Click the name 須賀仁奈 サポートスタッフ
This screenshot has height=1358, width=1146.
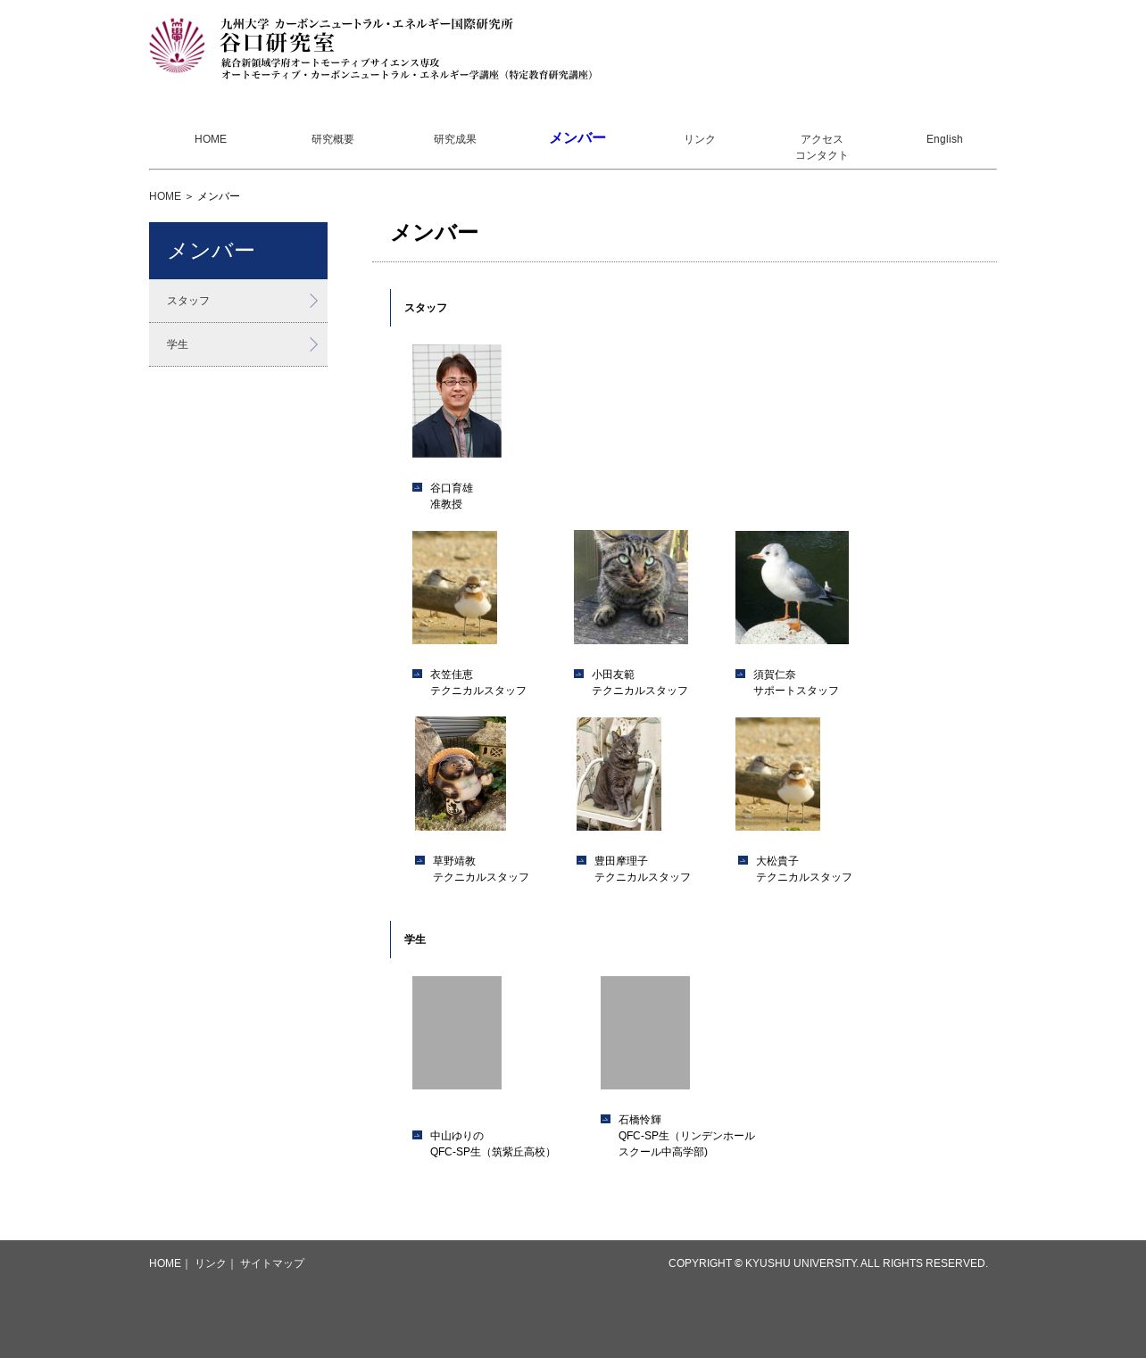point(796,683)
